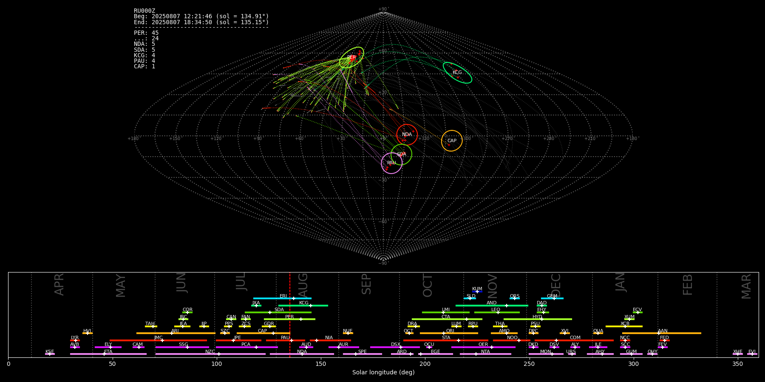The width and height of the screenshot is (765, 382).
Task: Select the URS shower marker
Action: 572,354
